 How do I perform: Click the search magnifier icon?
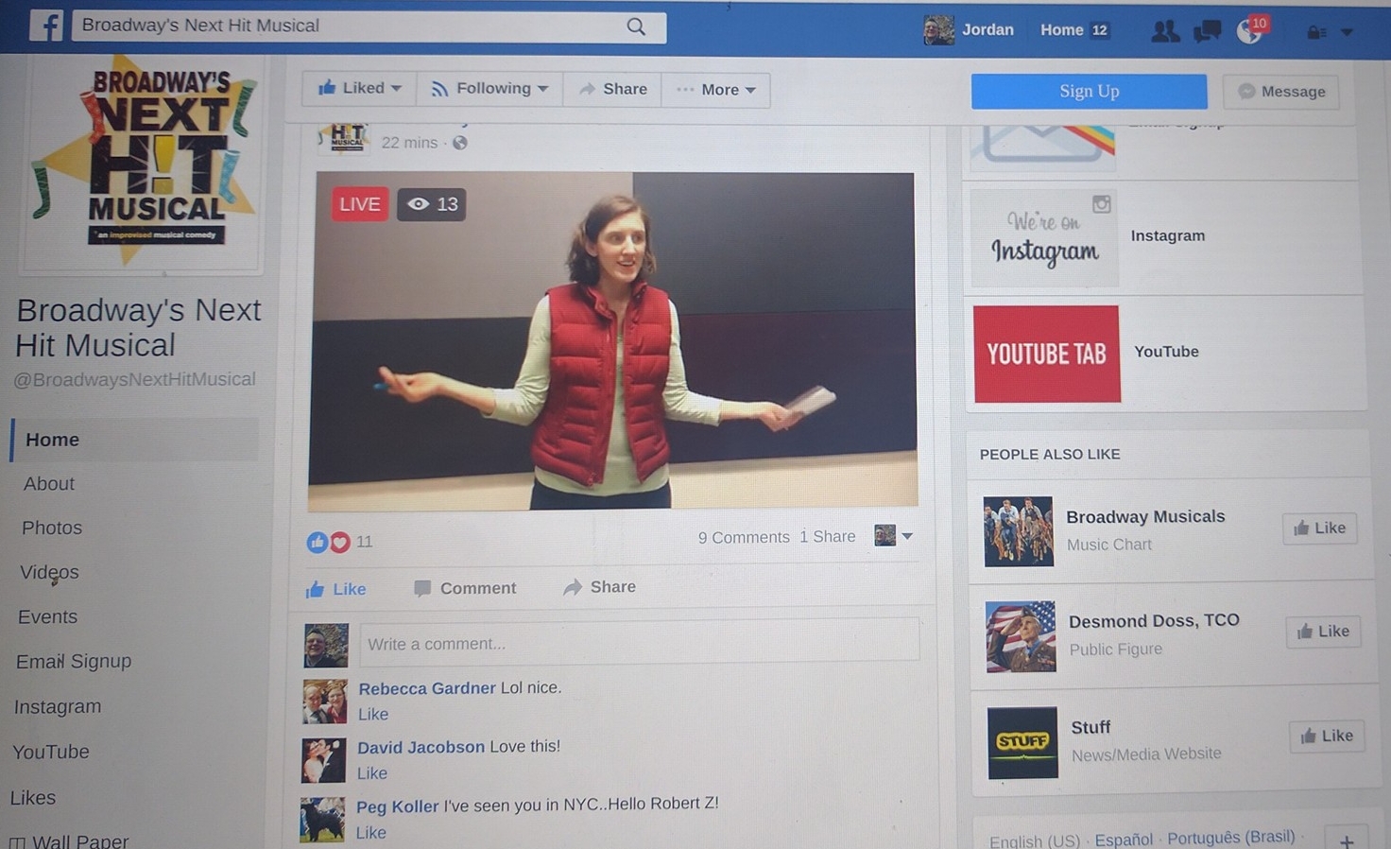click(636, 27)
